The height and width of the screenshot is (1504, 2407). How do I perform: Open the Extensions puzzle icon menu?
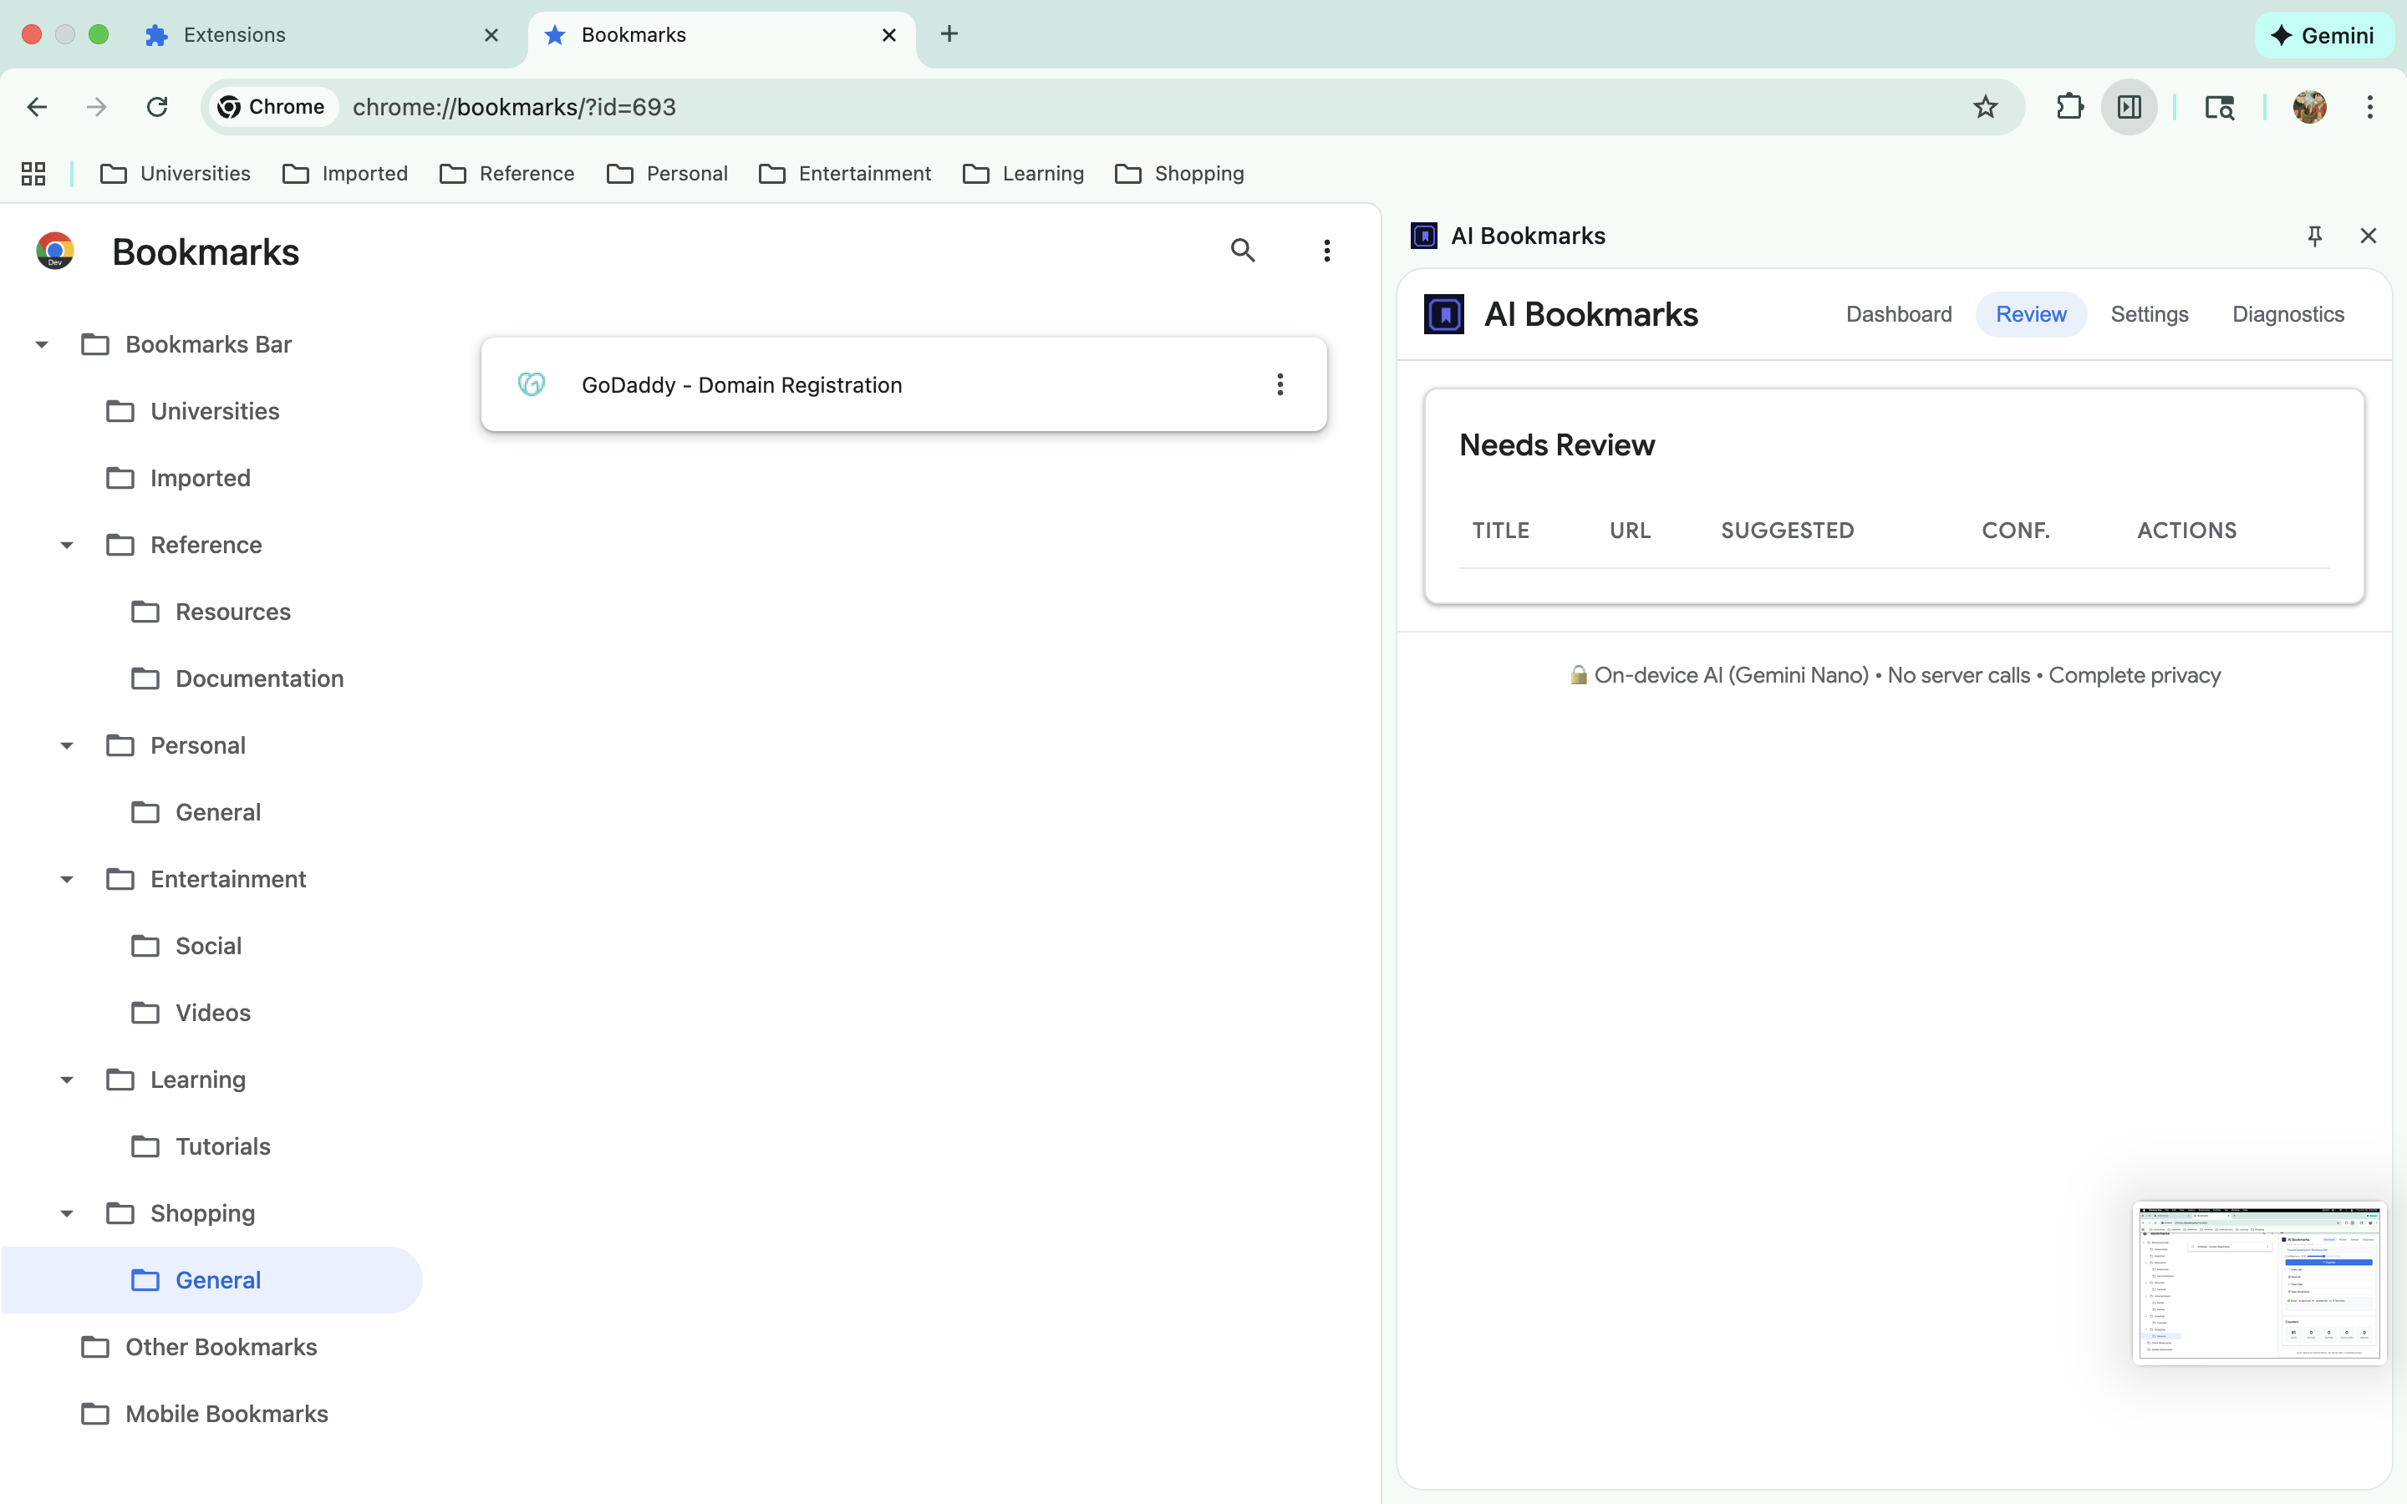pos(2069,106)
